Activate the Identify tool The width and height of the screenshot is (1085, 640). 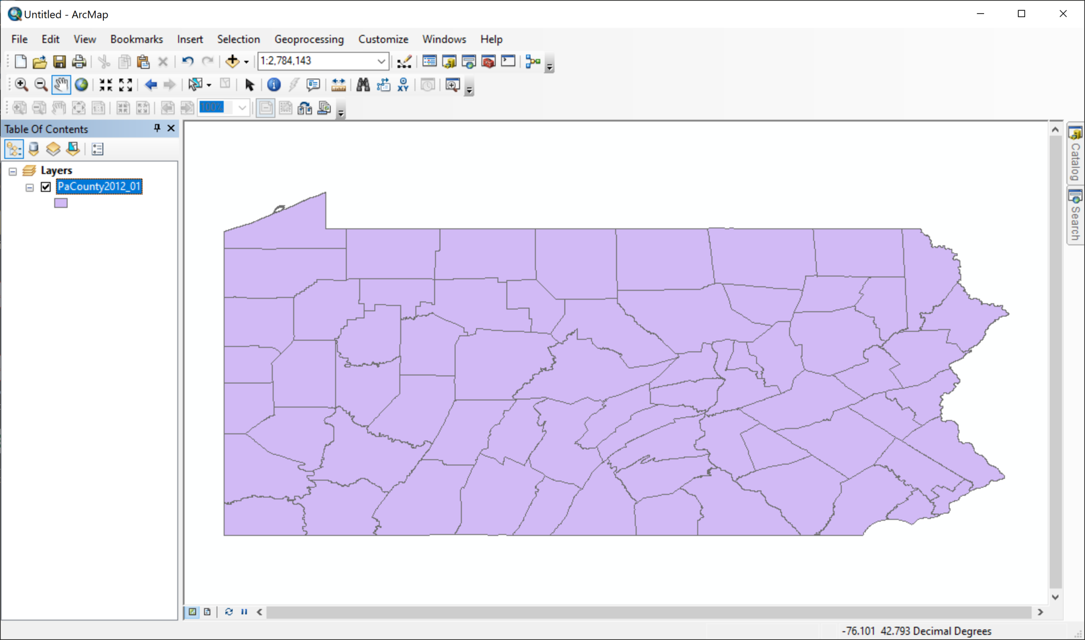tap(274, 85)
